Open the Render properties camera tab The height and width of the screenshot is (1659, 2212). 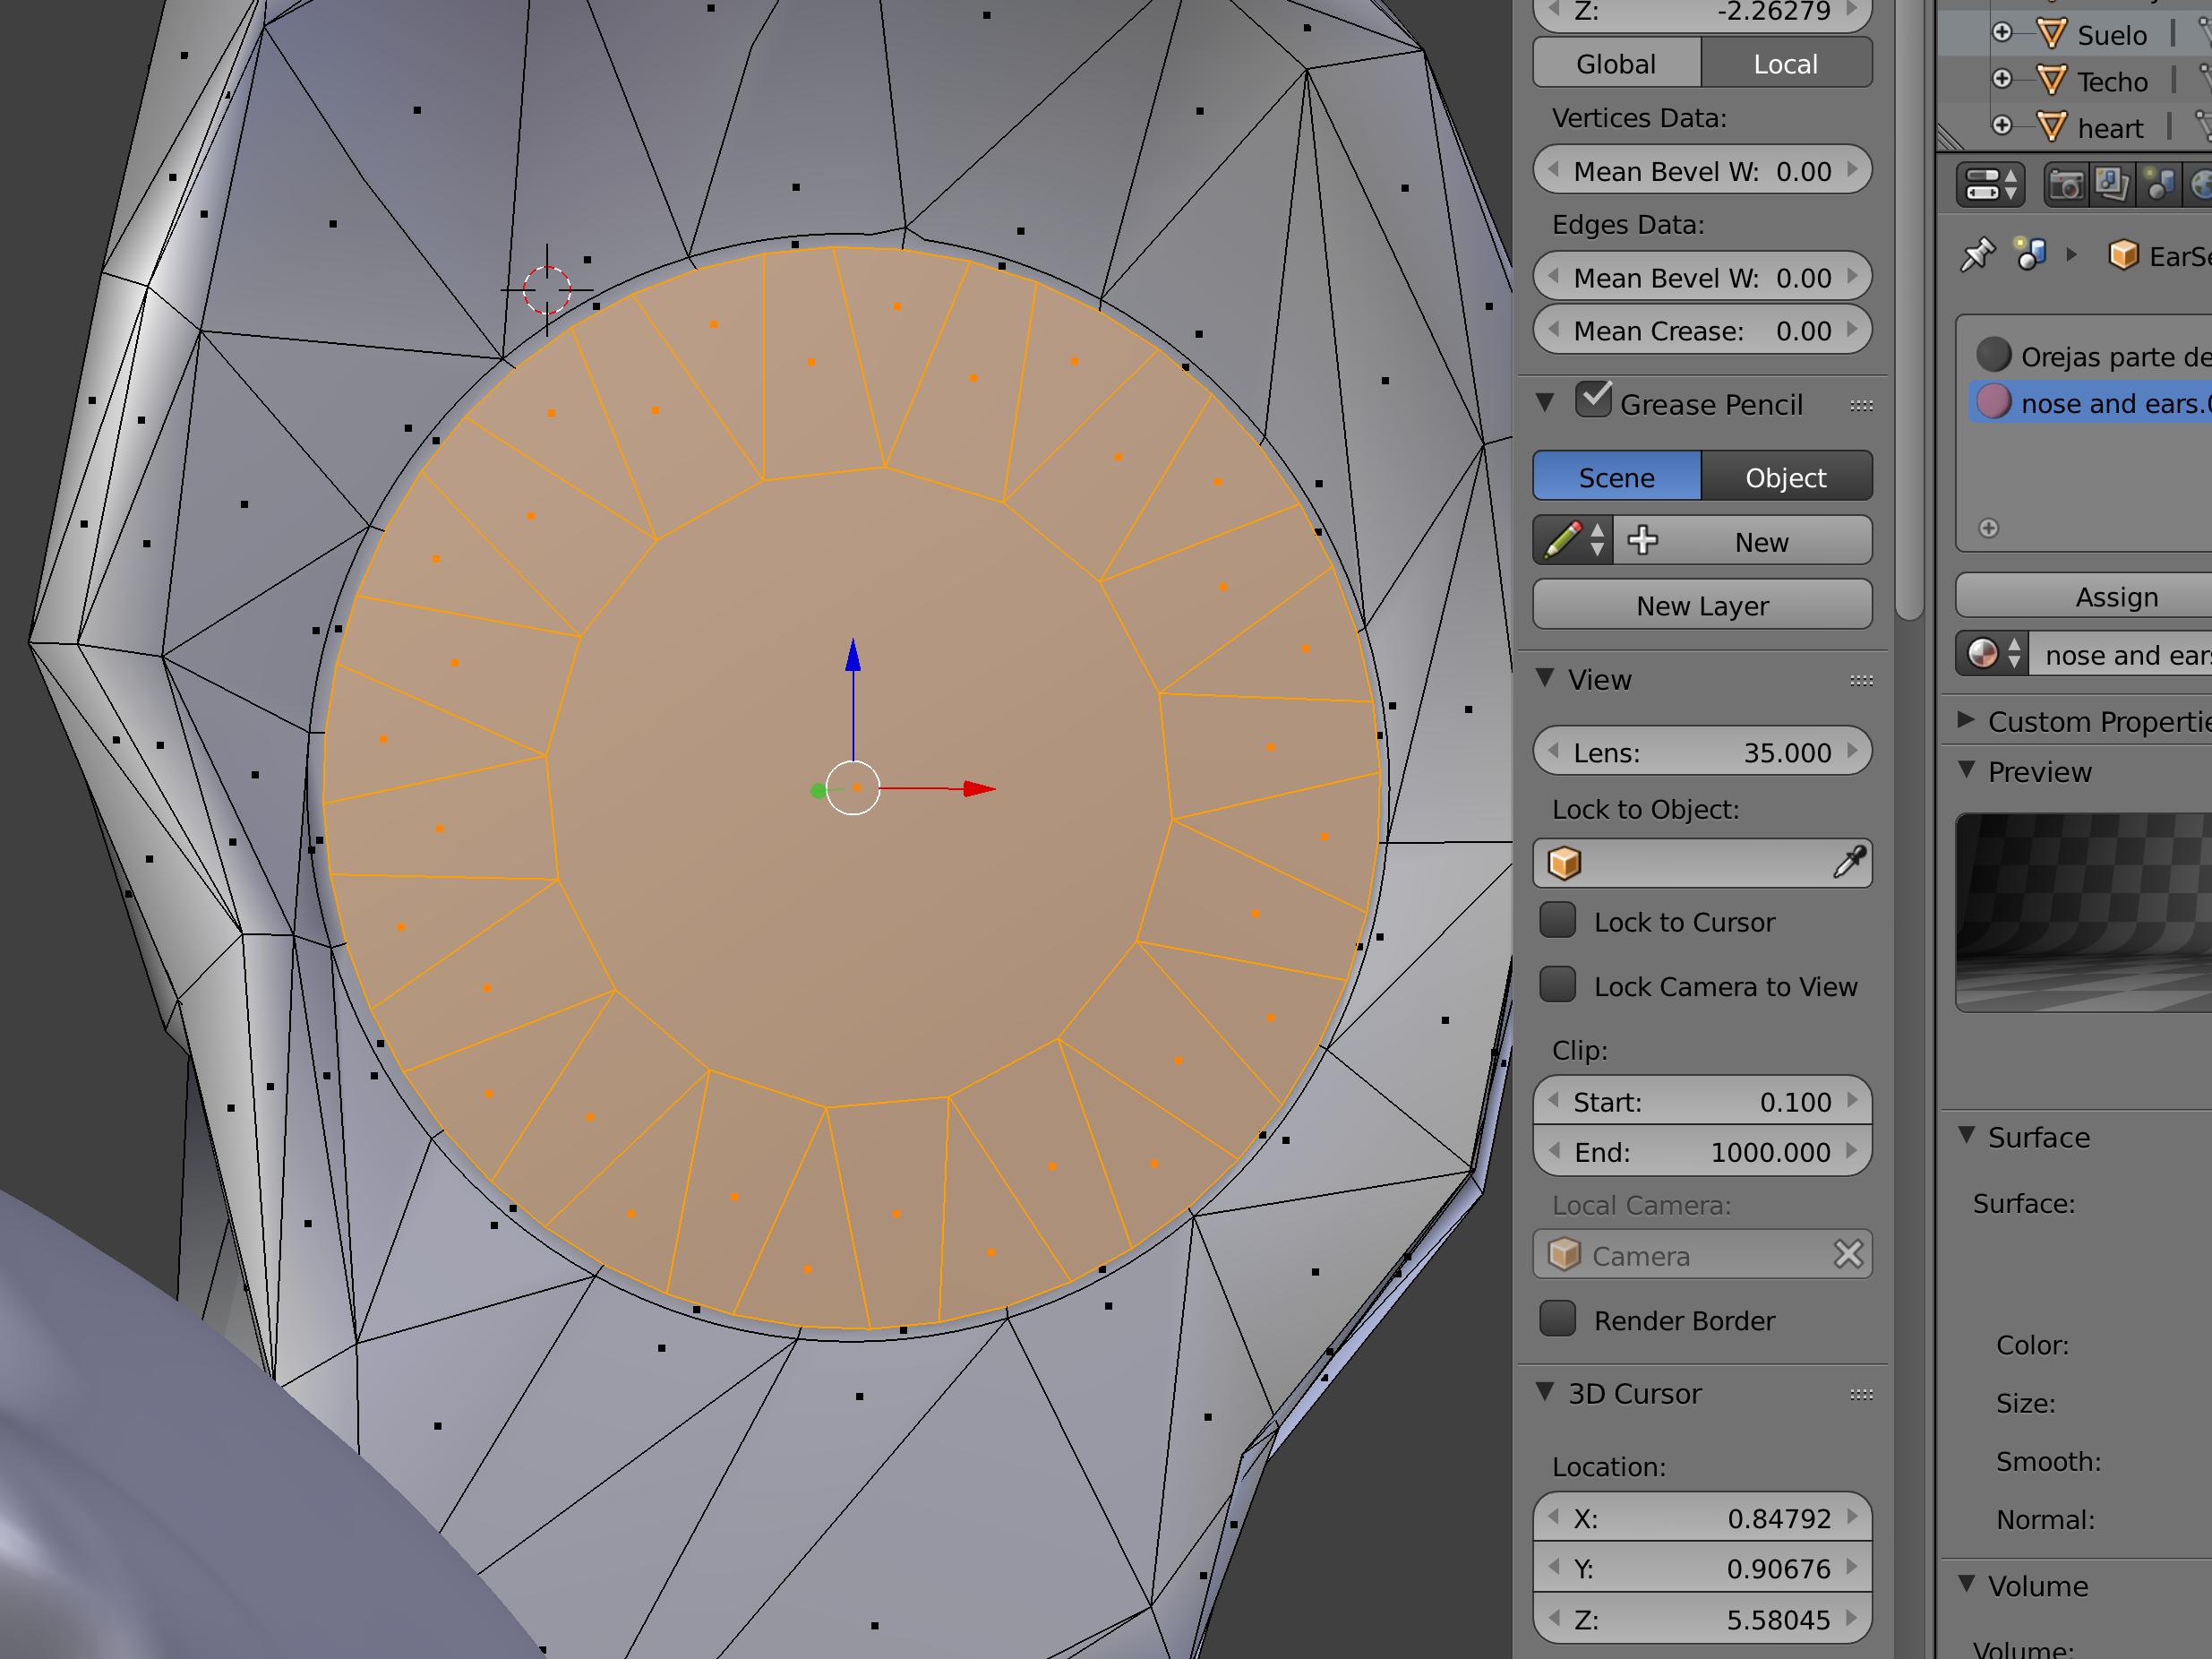point(2065,185)
